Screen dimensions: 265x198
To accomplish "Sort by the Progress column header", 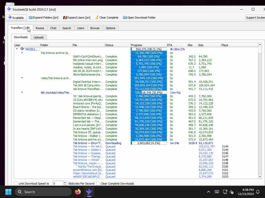I will tap(149, 45).
